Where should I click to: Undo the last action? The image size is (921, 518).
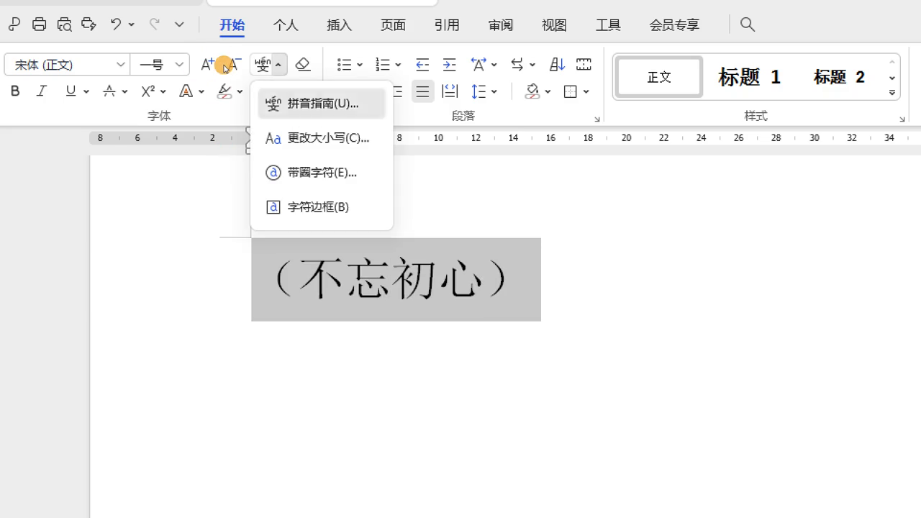click(x=115, y=24)
